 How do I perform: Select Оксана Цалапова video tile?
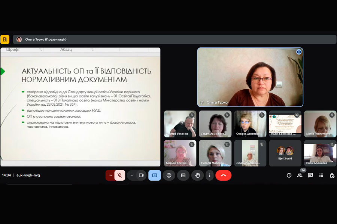pos(250,124)
